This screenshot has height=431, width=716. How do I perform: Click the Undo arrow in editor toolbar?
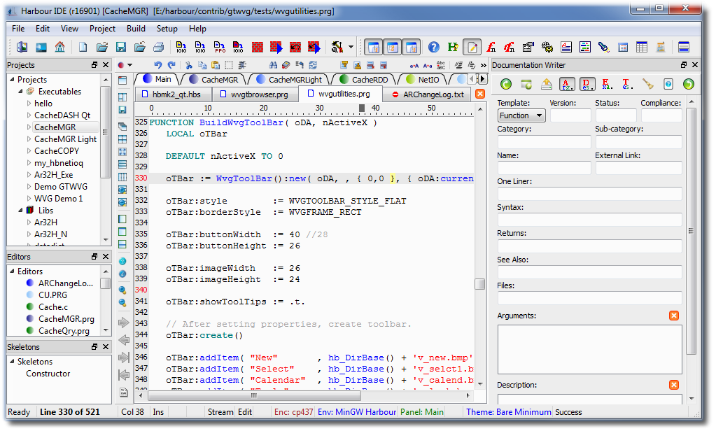[158, 65]
